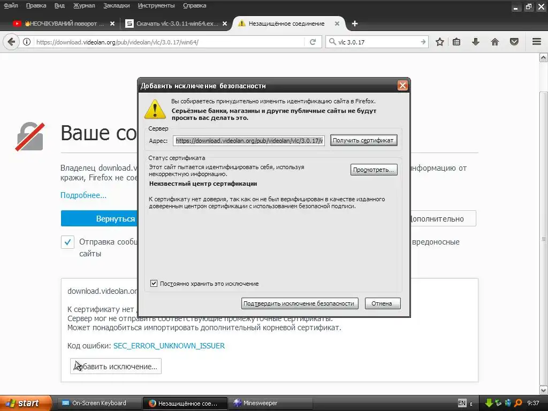Open the Закладки menu
Viewport: 548px width, 411px height.
tap(116, 5)
